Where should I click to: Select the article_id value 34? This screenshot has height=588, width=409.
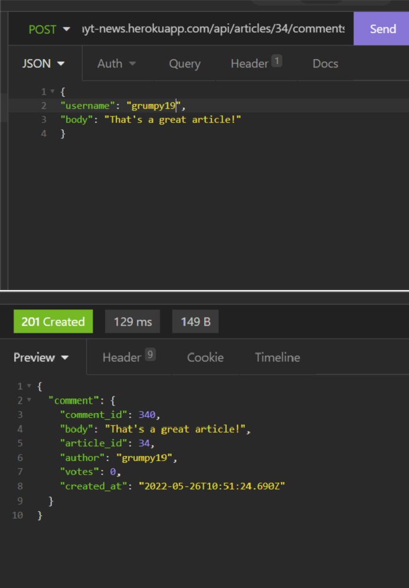point(144,443)
